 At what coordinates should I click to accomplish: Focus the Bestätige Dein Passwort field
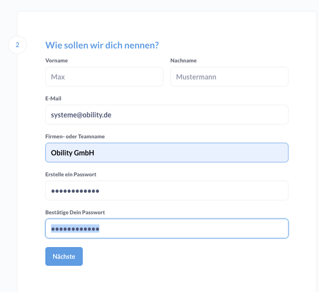tap(166, 229)
